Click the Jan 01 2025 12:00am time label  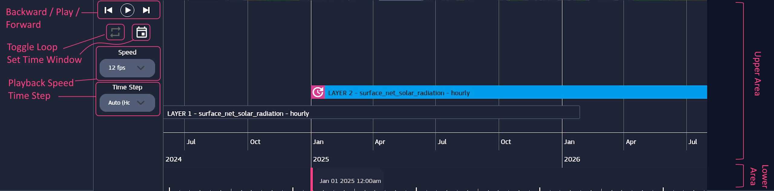coord(350,181)
